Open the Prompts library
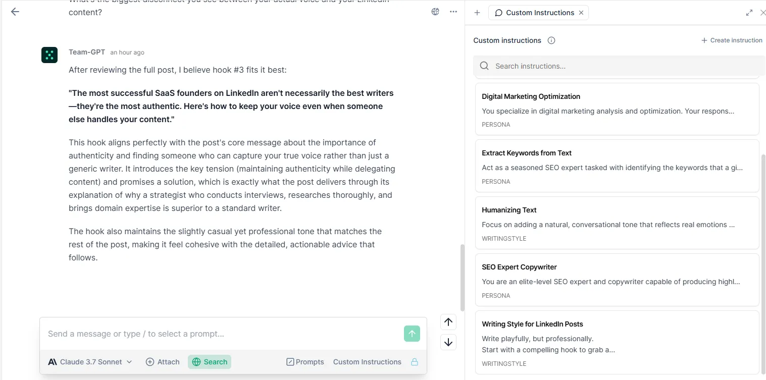766x380 pixels. coord(305,362)
